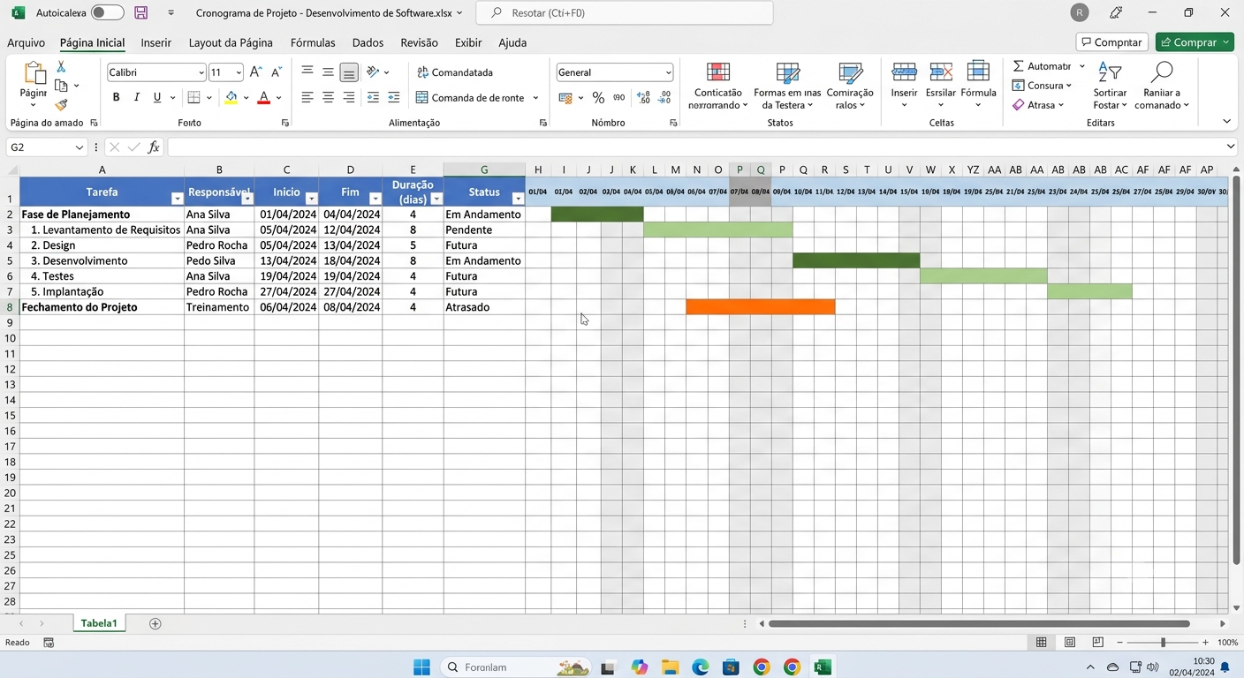
Task: Click the decrease decimal icon
Action: [666, 98]
